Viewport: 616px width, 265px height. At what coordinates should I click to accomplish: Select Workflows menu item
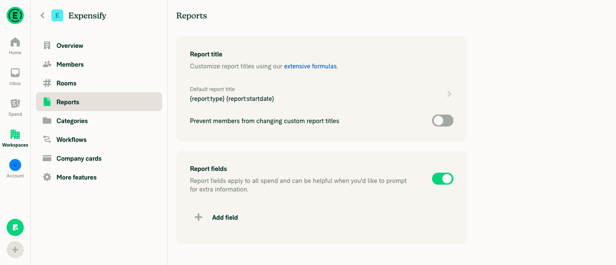[x=99, y=139]
